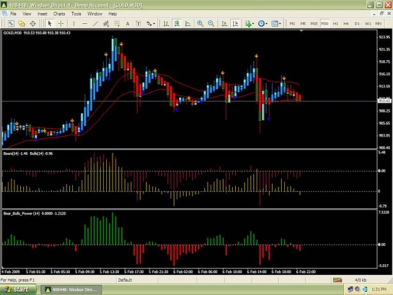Click the second system tray icon
393x295 pixels.
pos(357,289)
